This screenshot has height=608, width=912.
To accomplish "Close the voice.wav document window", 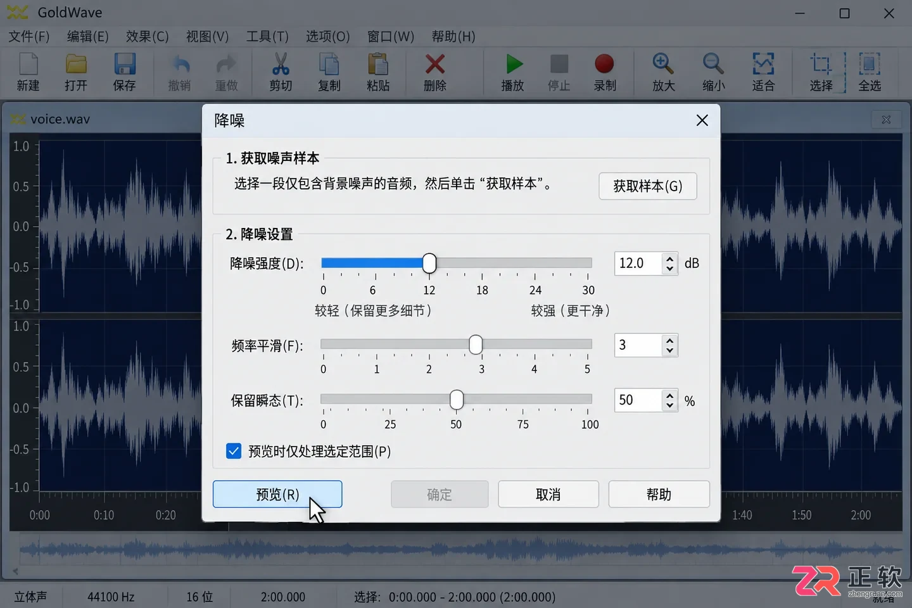I will click(886, 119).
